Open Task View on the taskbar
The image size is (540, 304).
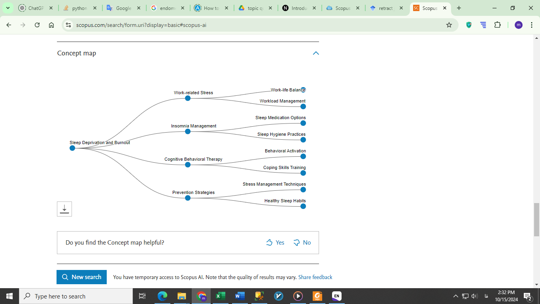tap(142, 296)
